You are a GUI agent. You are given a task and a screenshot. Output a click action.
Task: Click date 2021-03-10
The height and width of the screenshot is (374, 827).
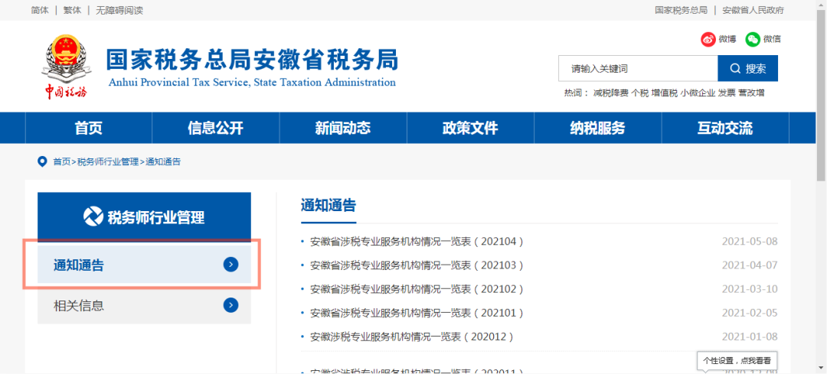tap(750, 289)
